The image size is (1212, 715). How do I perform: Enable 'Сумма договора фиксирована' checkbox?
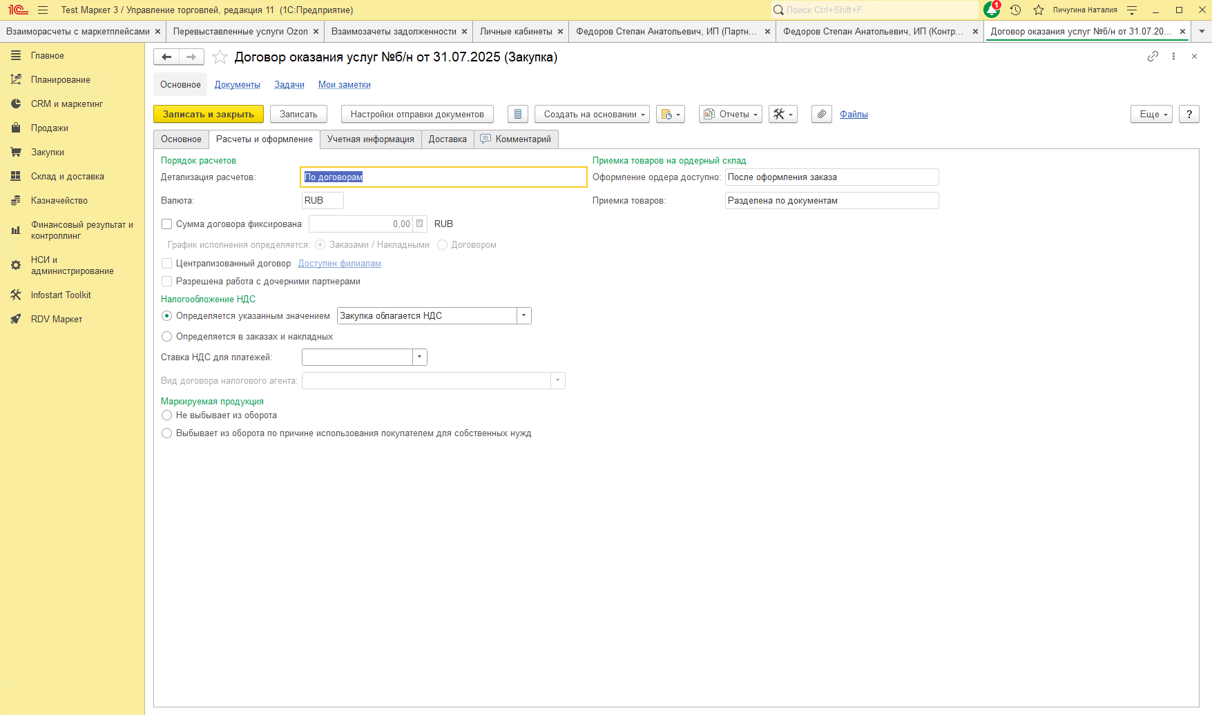(x=166, y=224)
